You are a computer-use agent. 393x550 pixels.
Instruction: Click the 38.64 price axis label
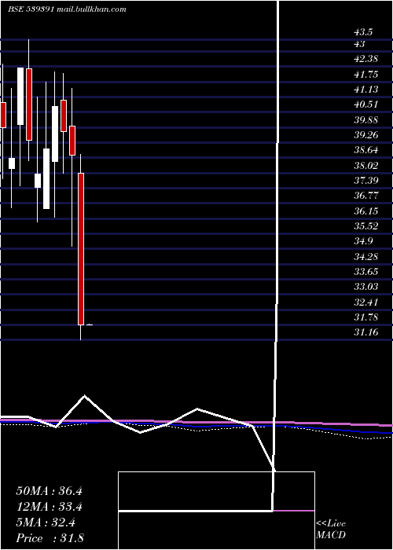pyautogui.click(x=366, y=151)
